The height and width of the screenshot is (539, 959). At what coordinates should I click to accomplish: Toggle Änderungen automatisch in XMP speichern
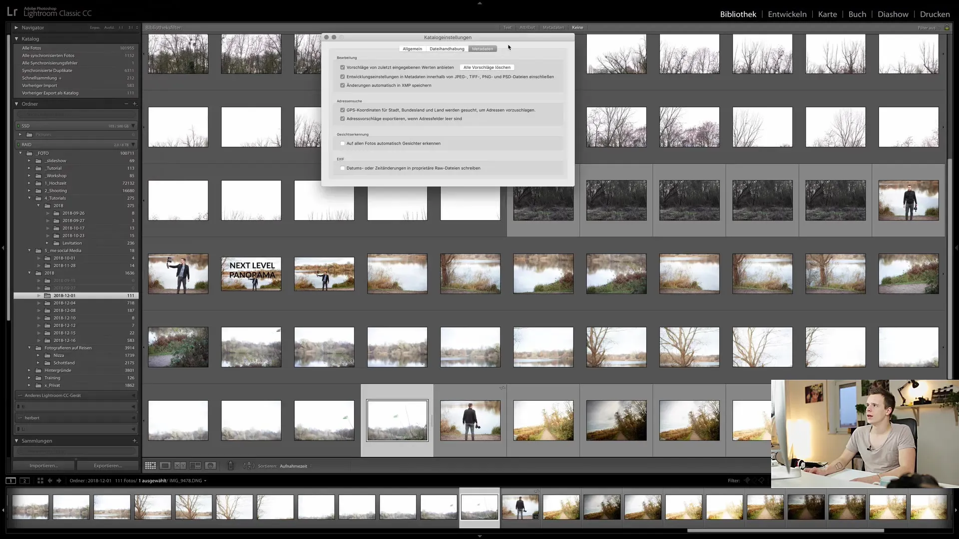pyautogui.click(x=343, y=85)
